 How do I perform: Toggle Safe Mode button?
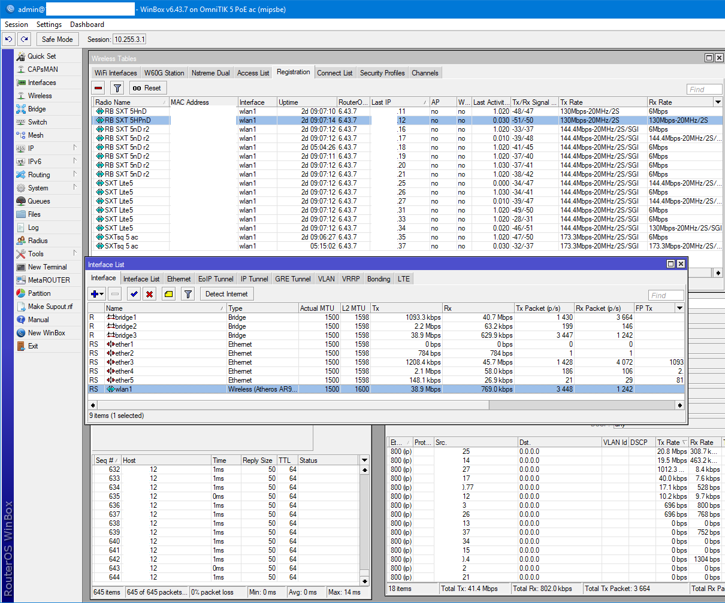[x=58, y=40]
